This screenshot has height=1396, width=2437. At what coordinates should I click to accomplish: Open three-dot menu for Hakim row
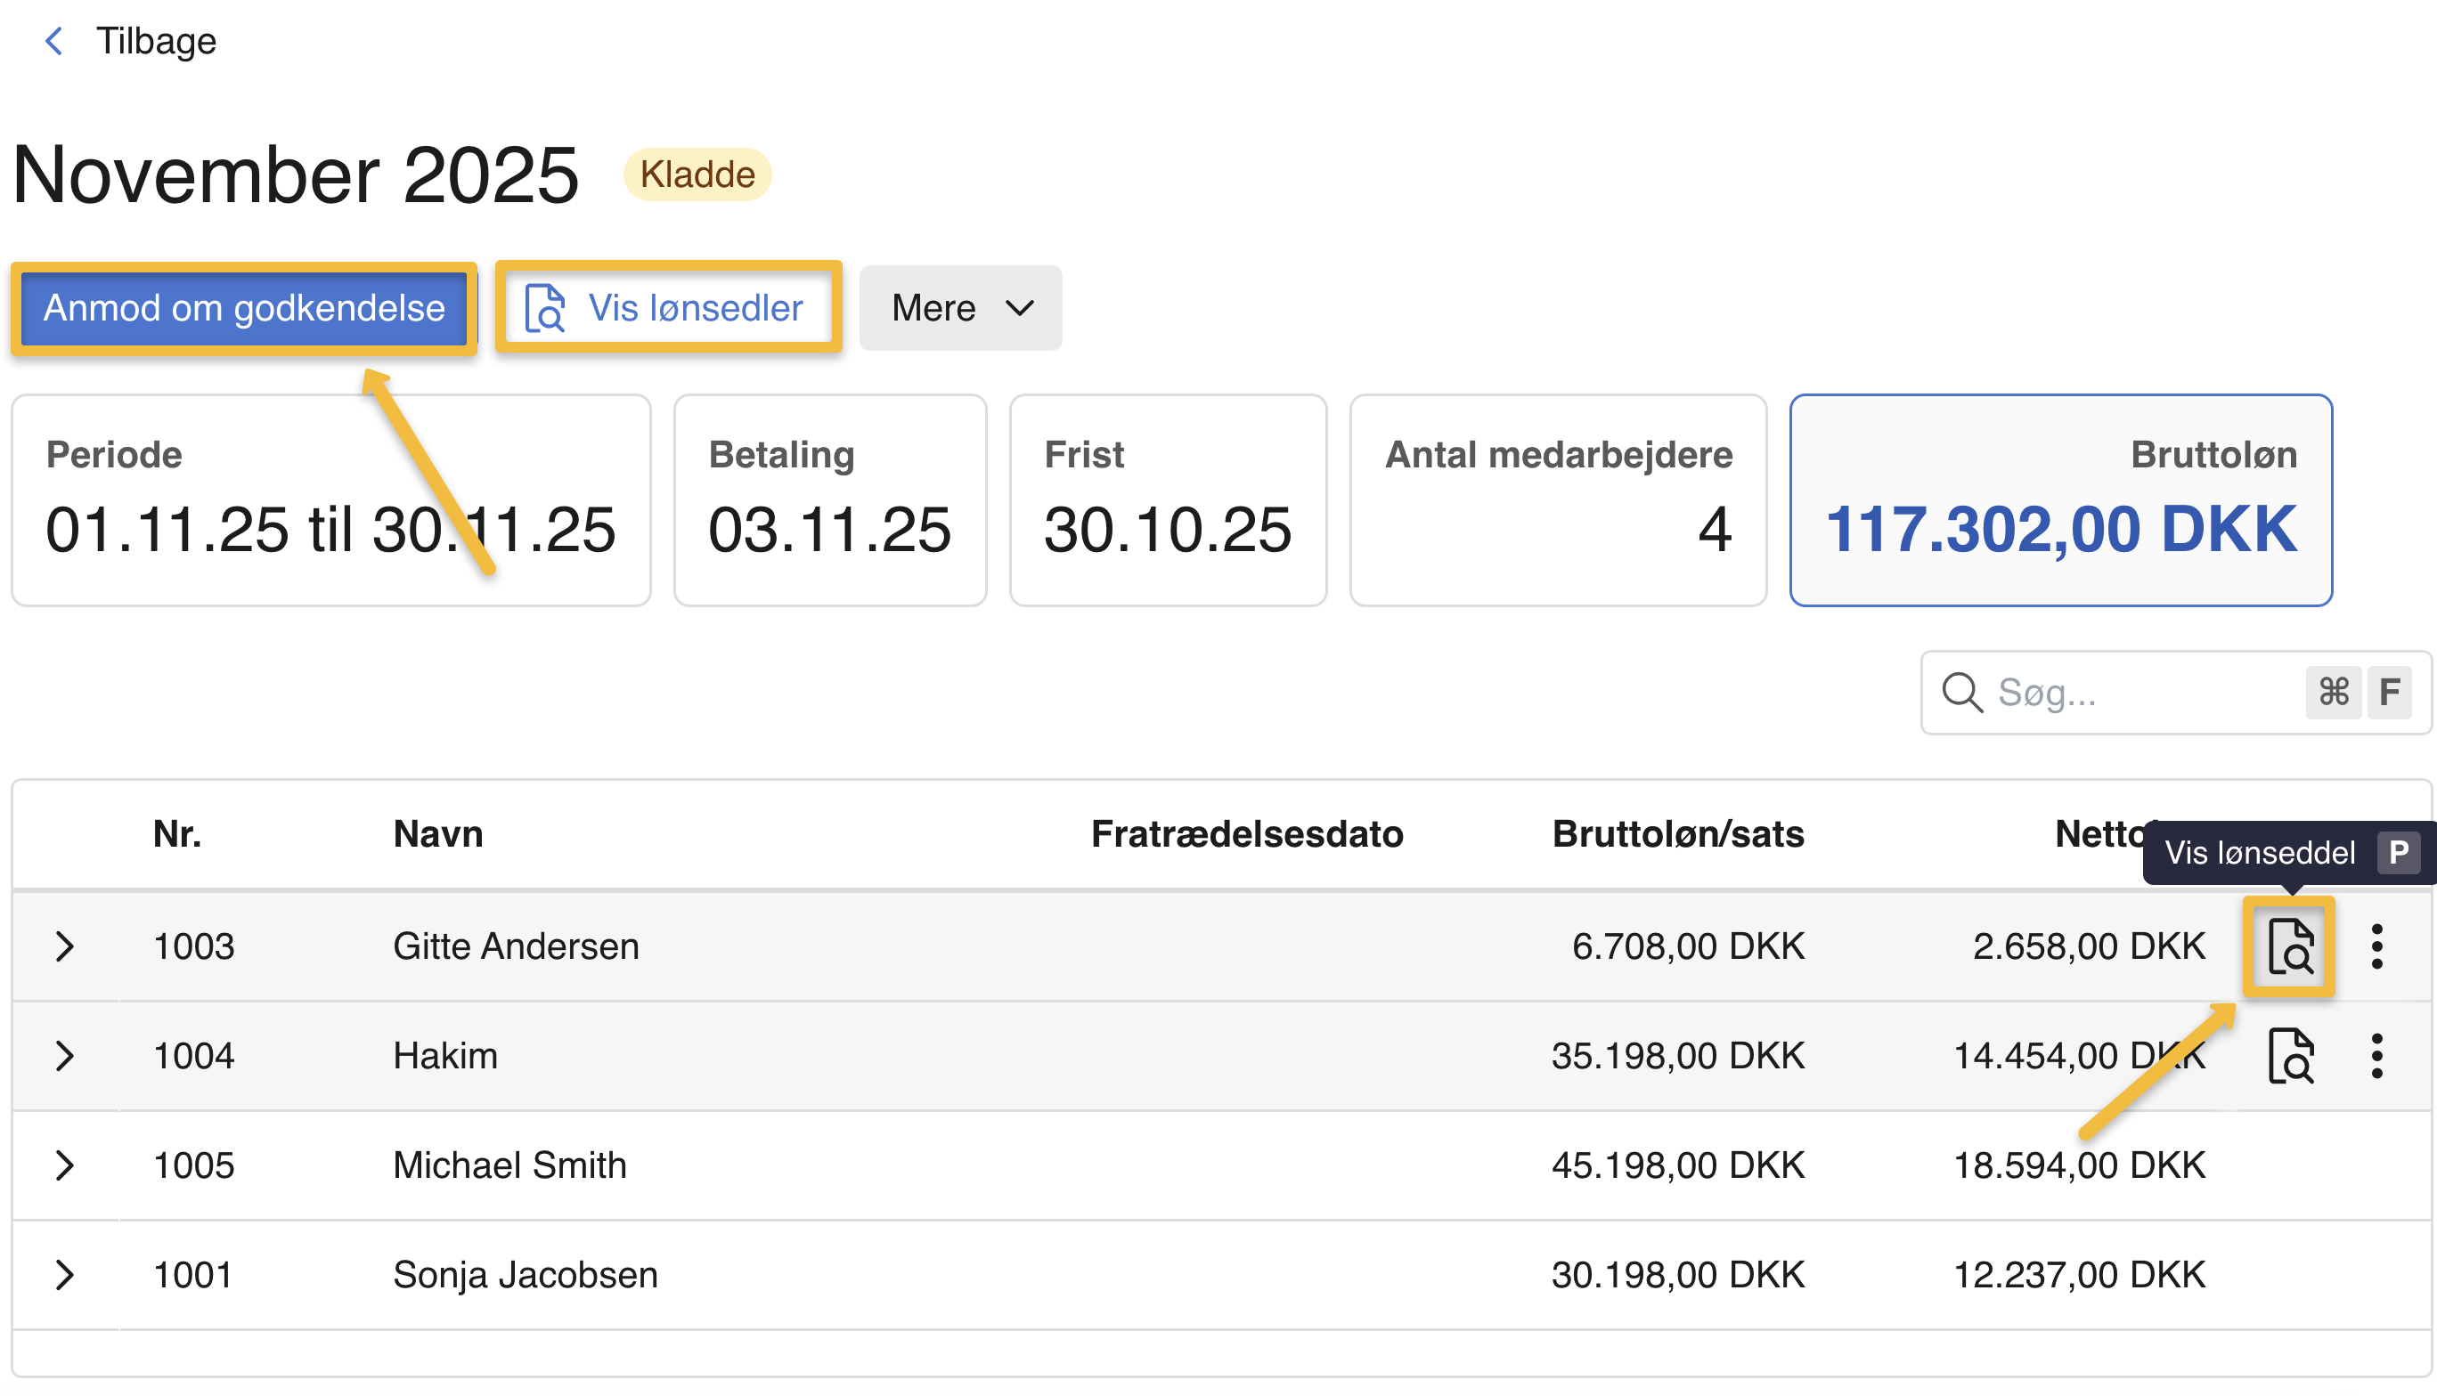[2376, 1056]
